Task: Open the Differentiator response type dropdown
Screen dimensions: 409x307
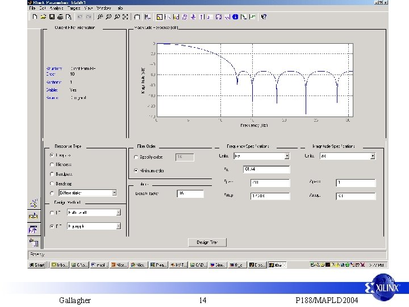Action: click(114, 193)
